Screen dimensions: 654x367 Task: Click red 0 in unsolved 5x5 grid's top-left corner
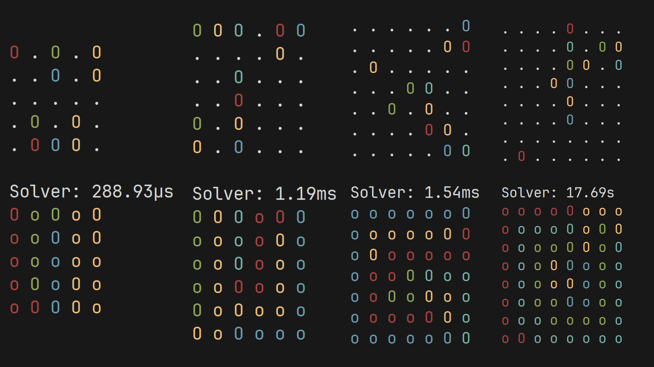[14, 52]
